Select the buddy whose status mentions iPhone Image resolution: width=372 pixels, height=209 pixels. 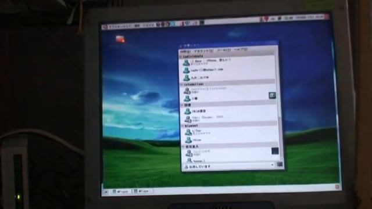tap(228, 62)
